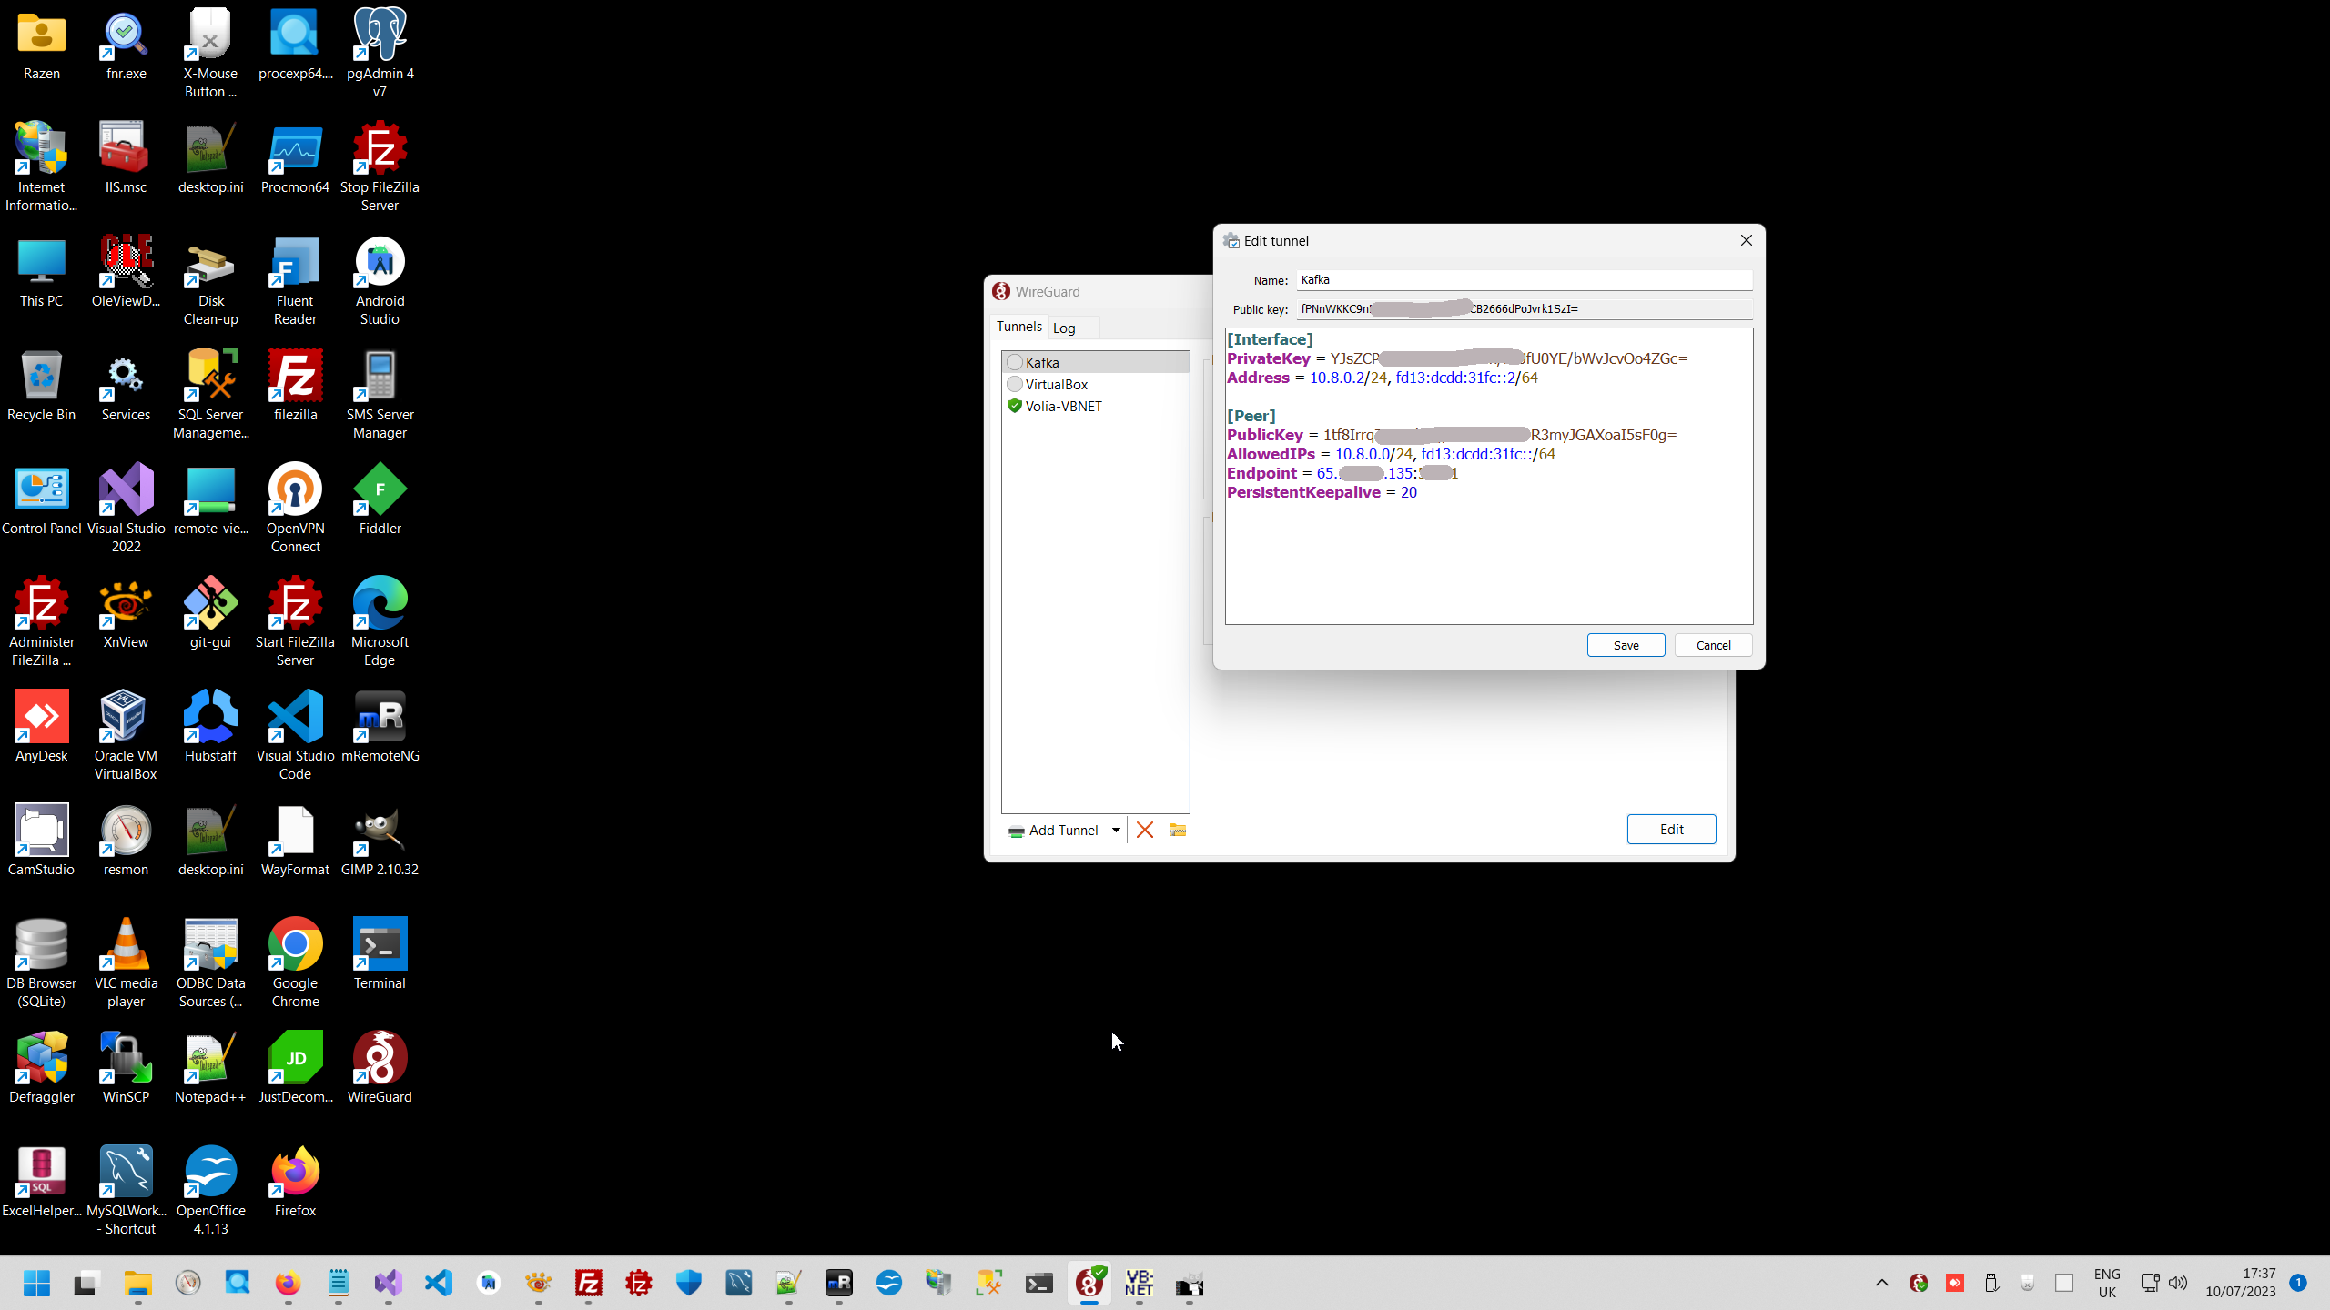Click the WireGuard system tray icon

pos(1919,1283)
